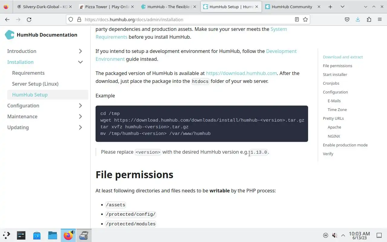Jump to Time Zone in contents
This screenshot has width=387, height=242.
pos(337,110)
